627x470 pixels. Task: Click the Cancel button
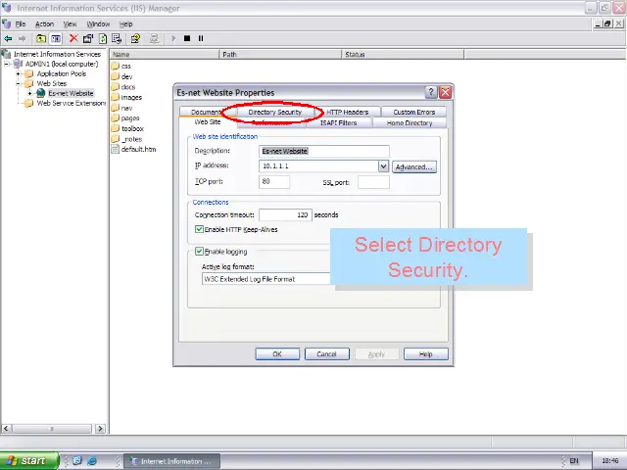(x=326, y=354)
